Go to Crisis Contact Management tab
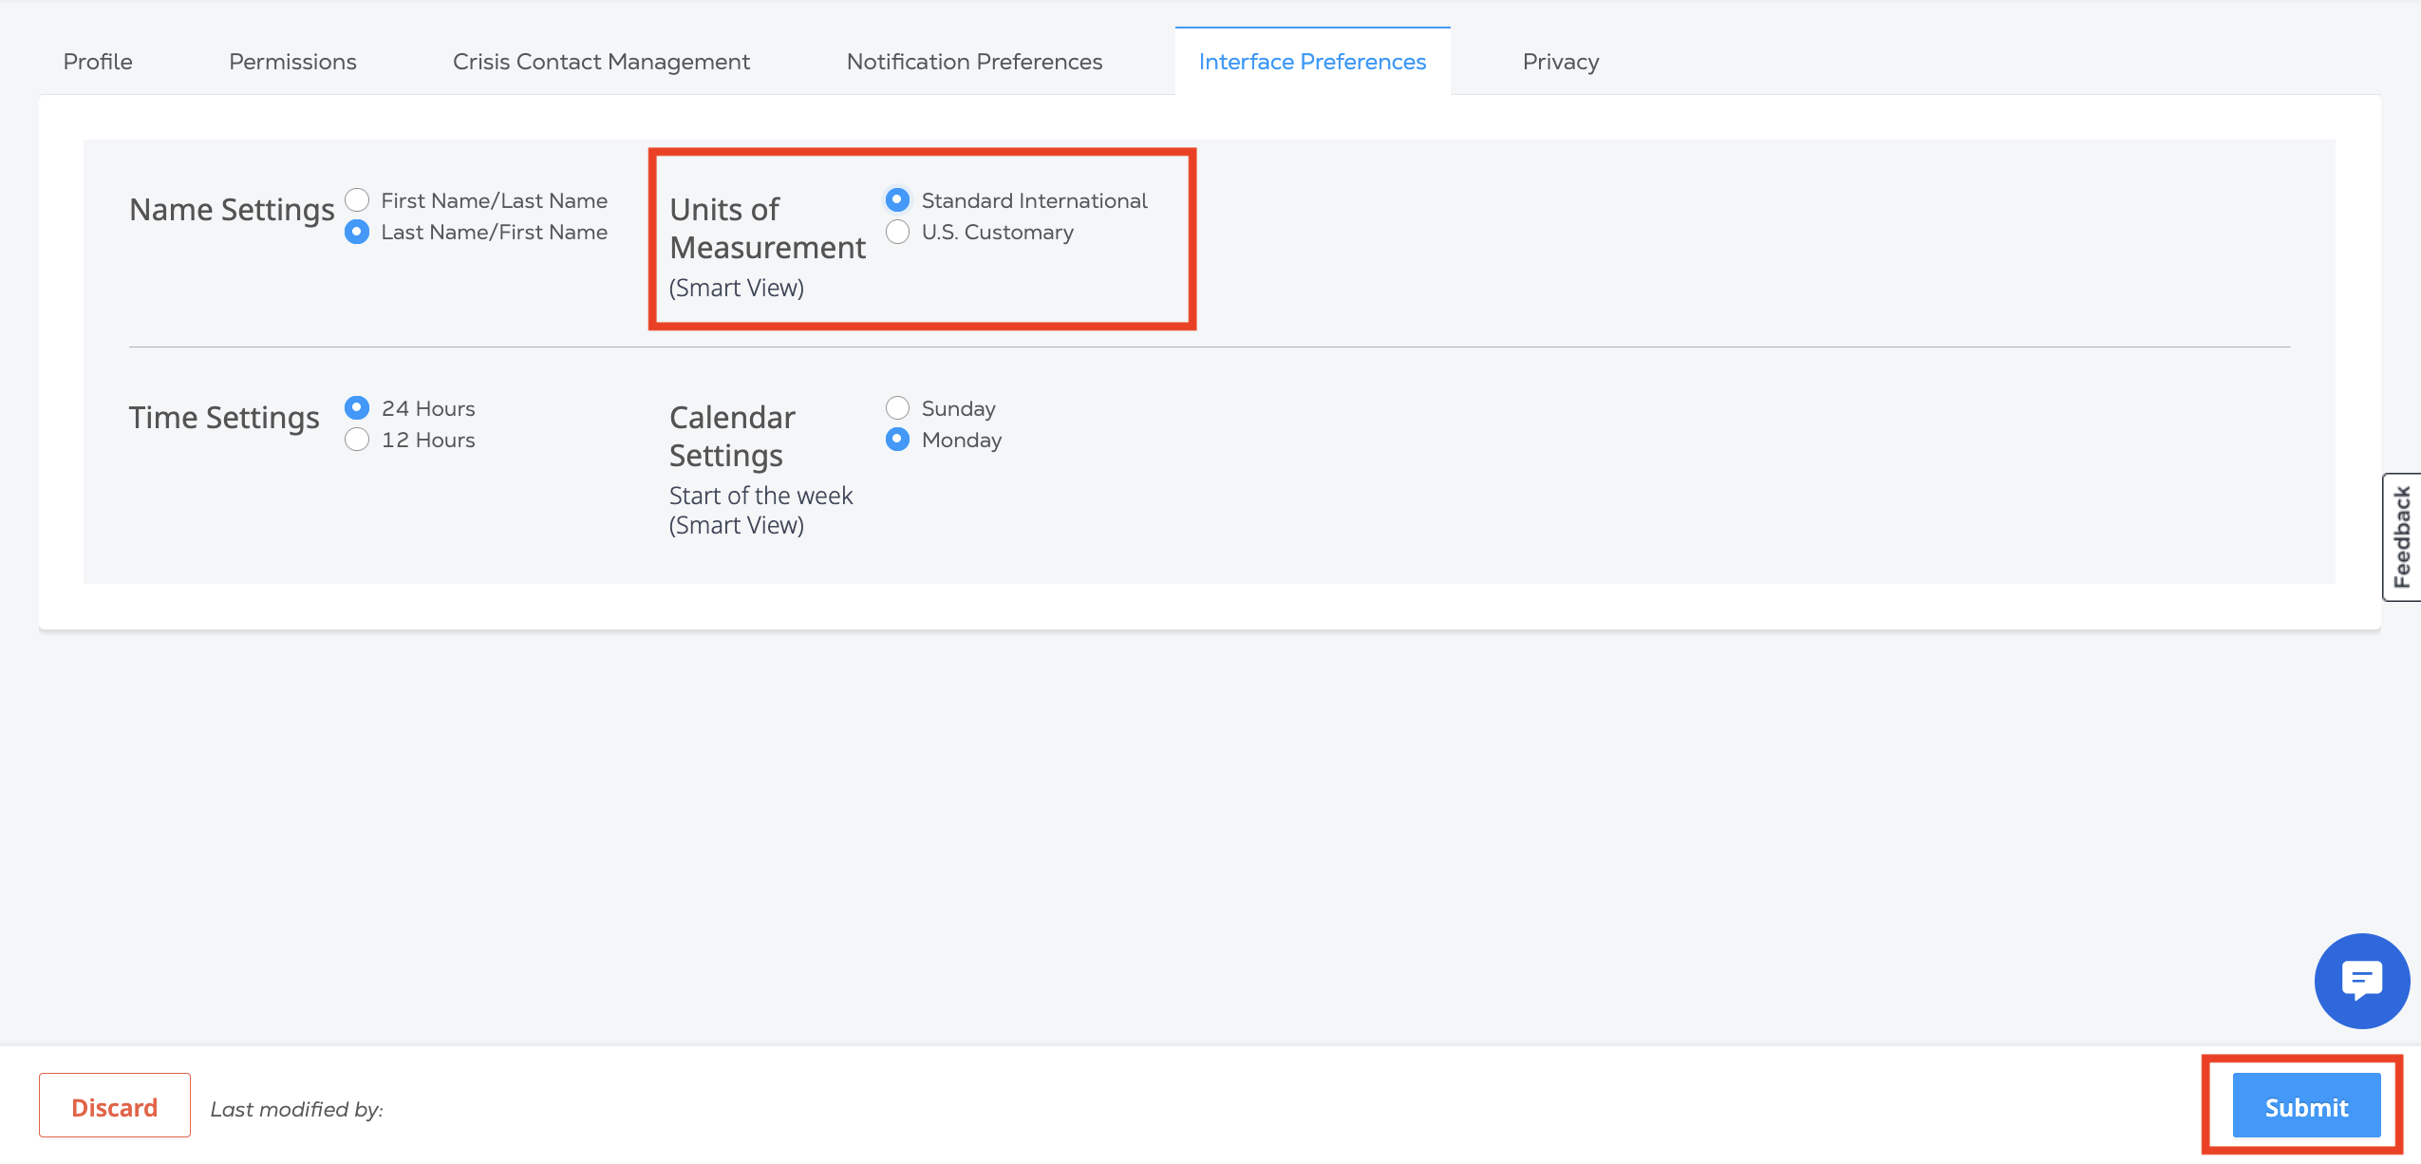Image resolution: width=2421 pixels, height=1164 pixels. [x=601, y=62]
